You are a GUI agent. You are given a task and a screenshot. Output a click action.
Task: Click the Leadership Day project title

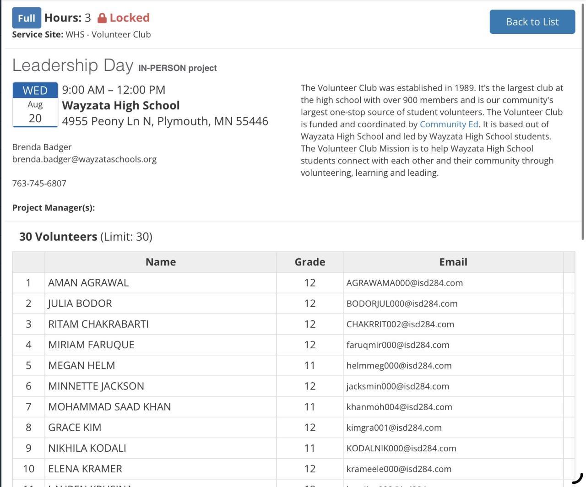73,65
